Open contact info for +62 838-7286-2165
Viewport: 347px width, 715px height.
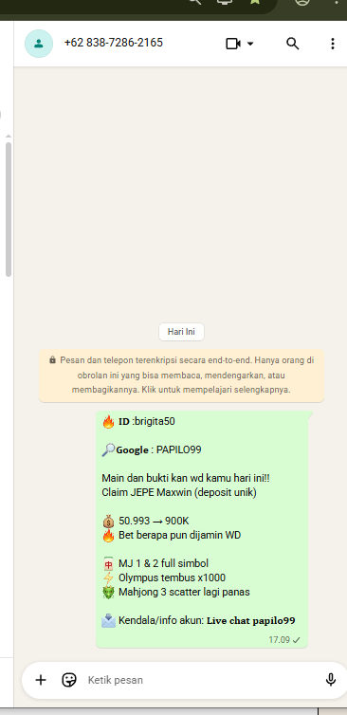coord(114,43)
